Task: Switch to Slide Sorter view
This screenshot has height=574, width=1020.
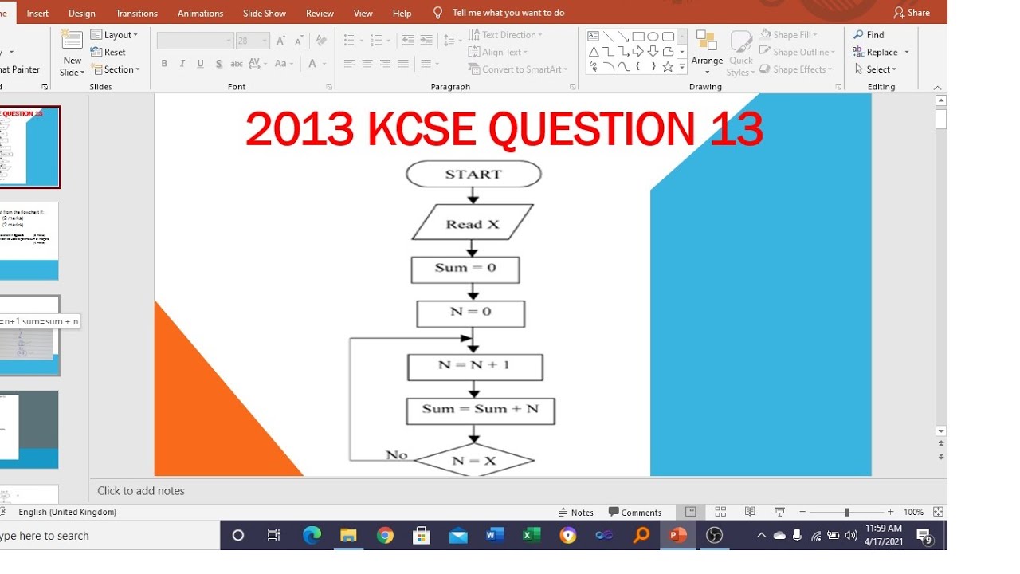Action: [x=720, y=512]
